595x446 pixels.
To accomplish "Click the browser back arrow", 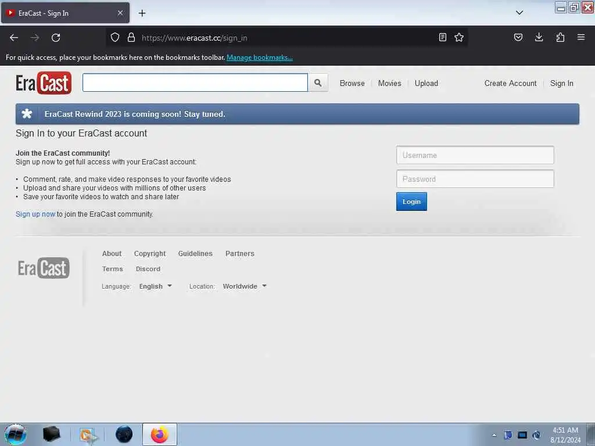I will tap(14, 38).
